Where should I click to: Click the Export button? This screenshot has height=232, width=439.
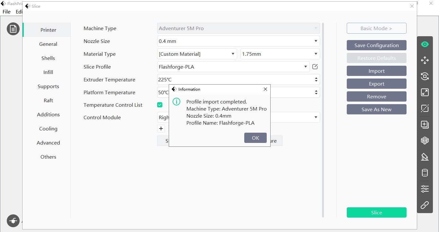point(376,84)
